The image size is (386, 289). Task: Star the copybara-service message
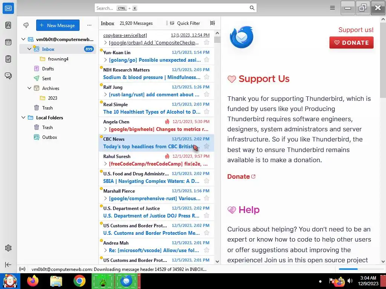[207, 43]
